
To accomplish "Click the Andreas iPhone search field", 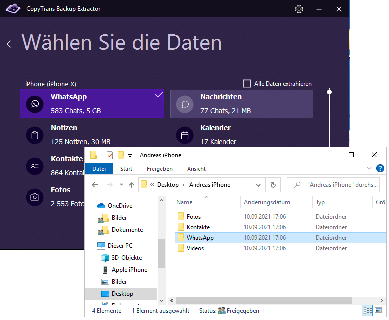I will pyautogui.click(x=333, y=185).
